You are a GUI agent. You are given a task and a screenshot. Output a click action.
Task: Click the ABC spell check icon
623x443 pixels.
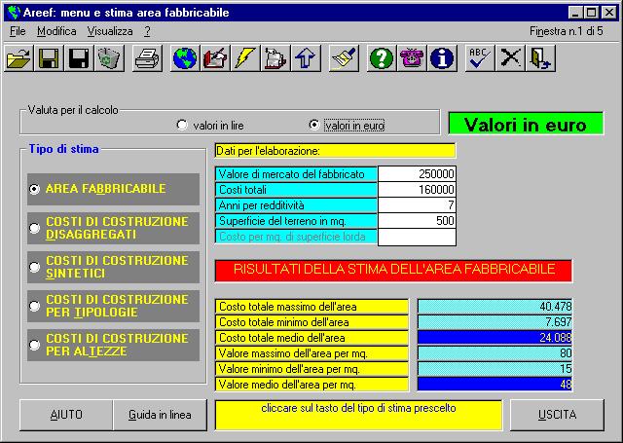[479, 58]
